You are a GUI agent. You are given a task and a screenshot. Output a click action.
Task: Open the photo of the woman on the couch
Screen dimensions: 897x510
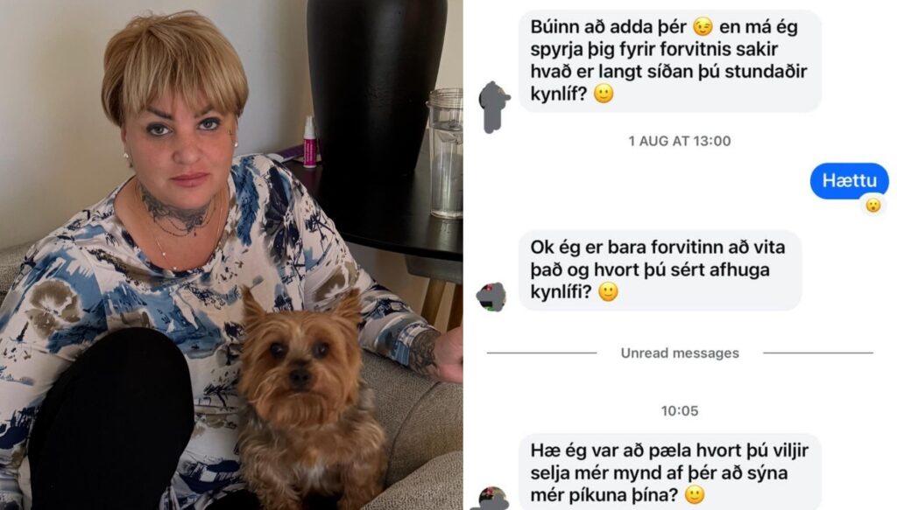231,255
